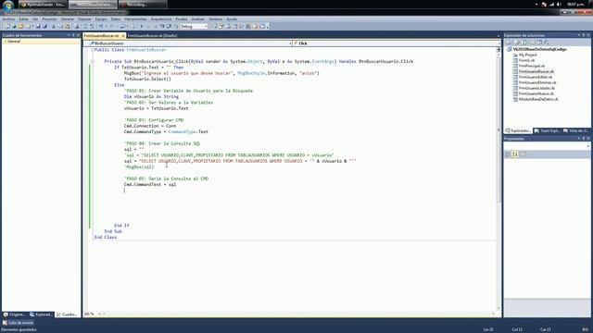Click the Refresh icon in Solution Explorer toolbar
Image resolution: width=593 pixels, height=333 pixels.
click(524, 43)
